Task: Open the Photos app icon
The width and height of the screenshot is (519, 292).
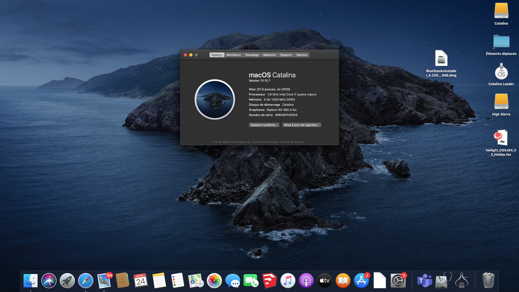Action: [214, 281]
